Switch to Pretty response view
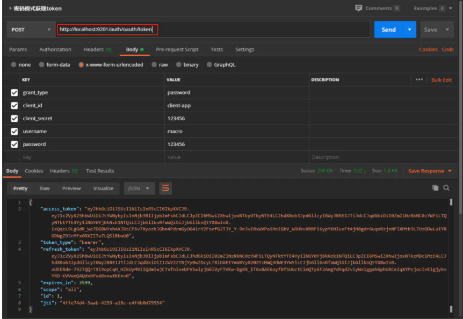 click(20, 189)
